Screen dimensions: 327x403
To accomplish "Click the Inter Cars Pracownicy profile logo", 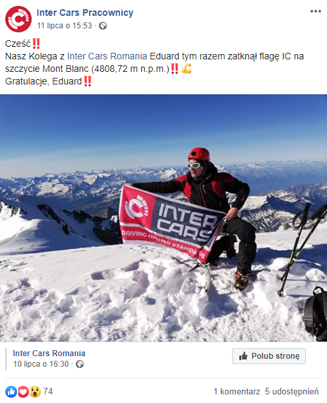I will point(18,19).
